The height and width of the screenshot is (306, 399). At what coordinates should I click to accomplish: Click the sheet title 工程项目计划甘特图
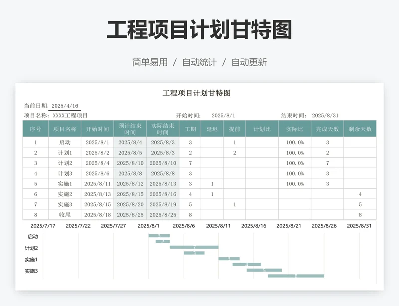197,93
